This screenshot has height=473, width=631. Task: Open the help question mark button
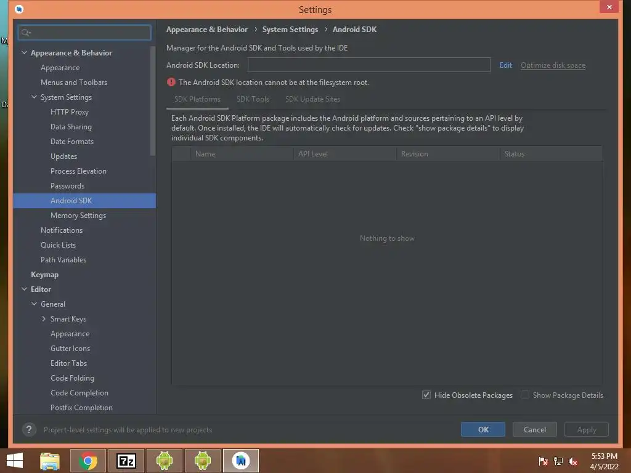[29, 429]
